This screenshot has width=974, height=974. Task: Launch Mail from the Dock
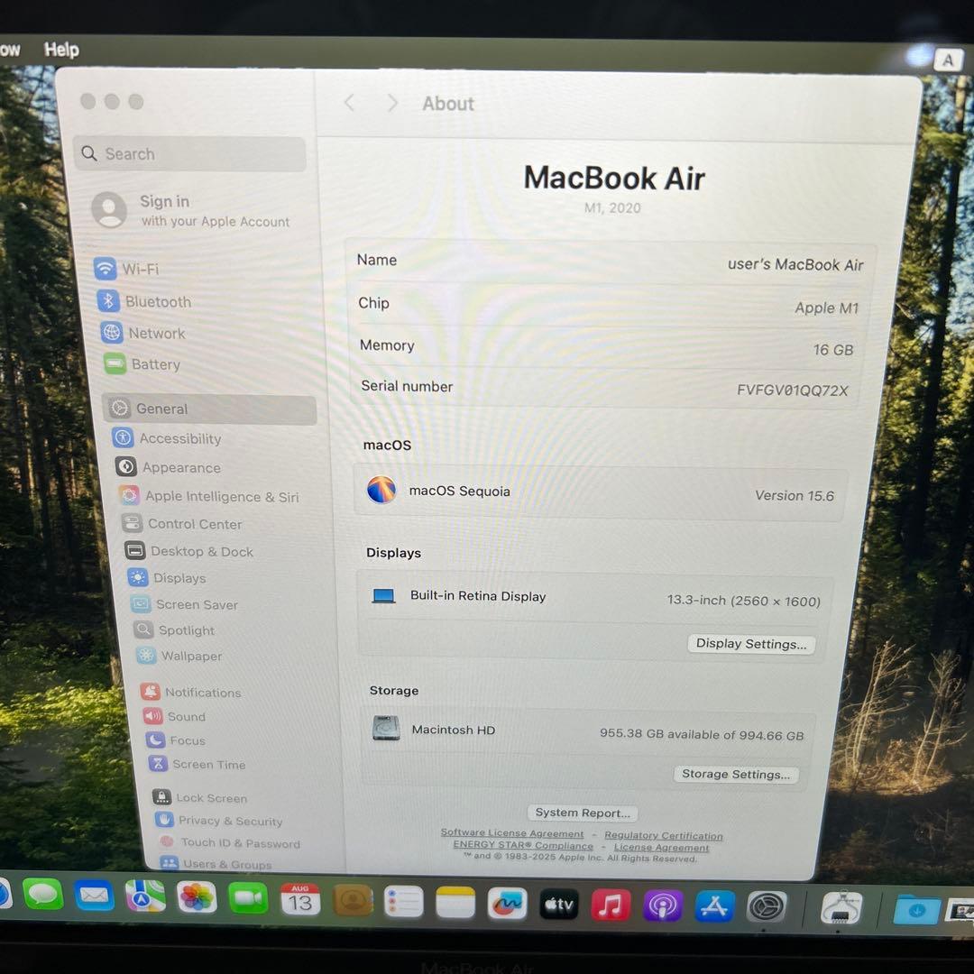(94, 896)
